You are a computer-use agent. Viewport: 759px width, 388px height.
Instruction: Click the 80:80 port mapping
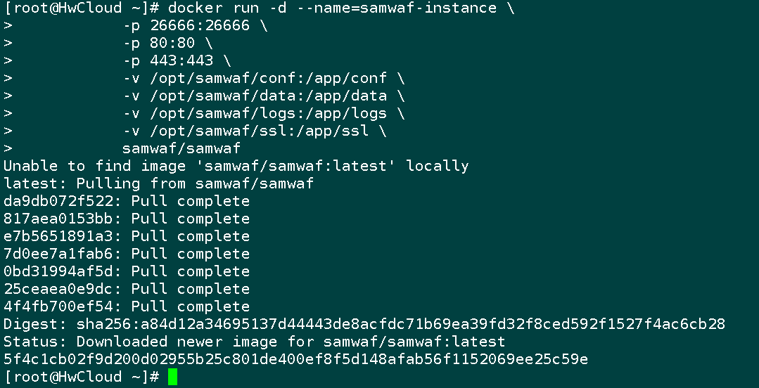[x=172, y=43]
